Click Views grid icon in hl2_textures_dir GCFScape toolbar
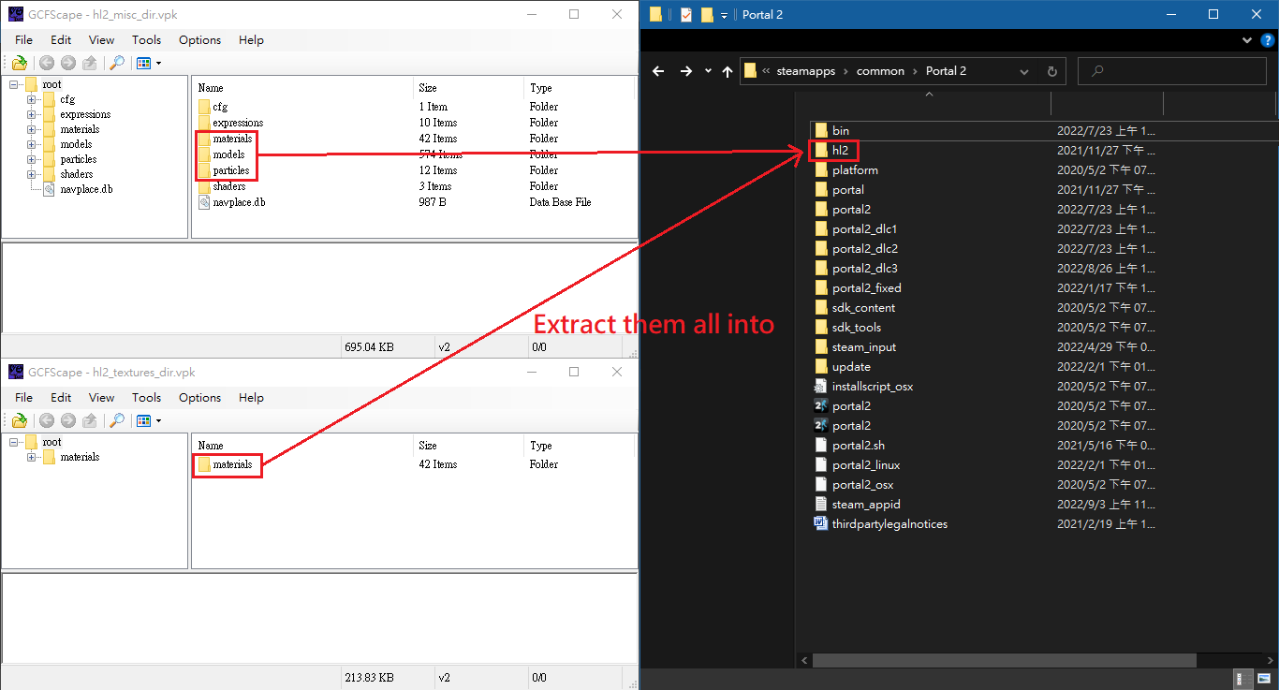 [x=143, y=420]
